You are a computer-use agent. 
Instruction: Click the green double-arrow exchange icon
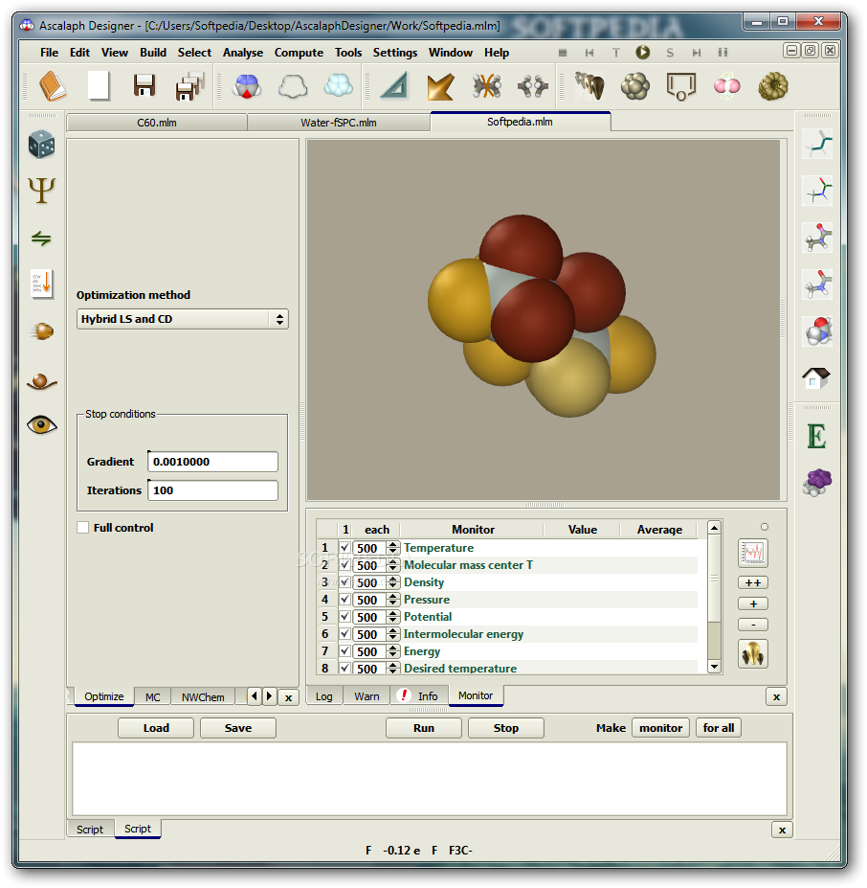[x=41, y=239]
